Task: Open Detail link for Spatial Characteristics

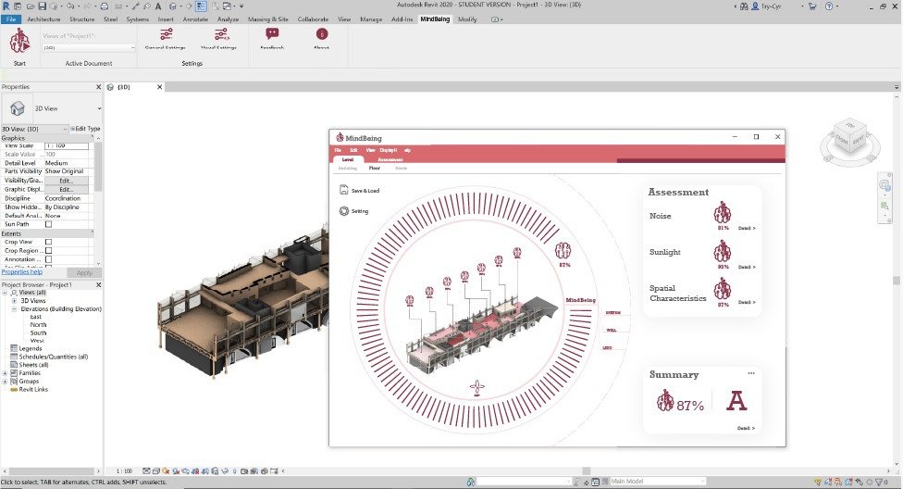Action: (747, 302)
